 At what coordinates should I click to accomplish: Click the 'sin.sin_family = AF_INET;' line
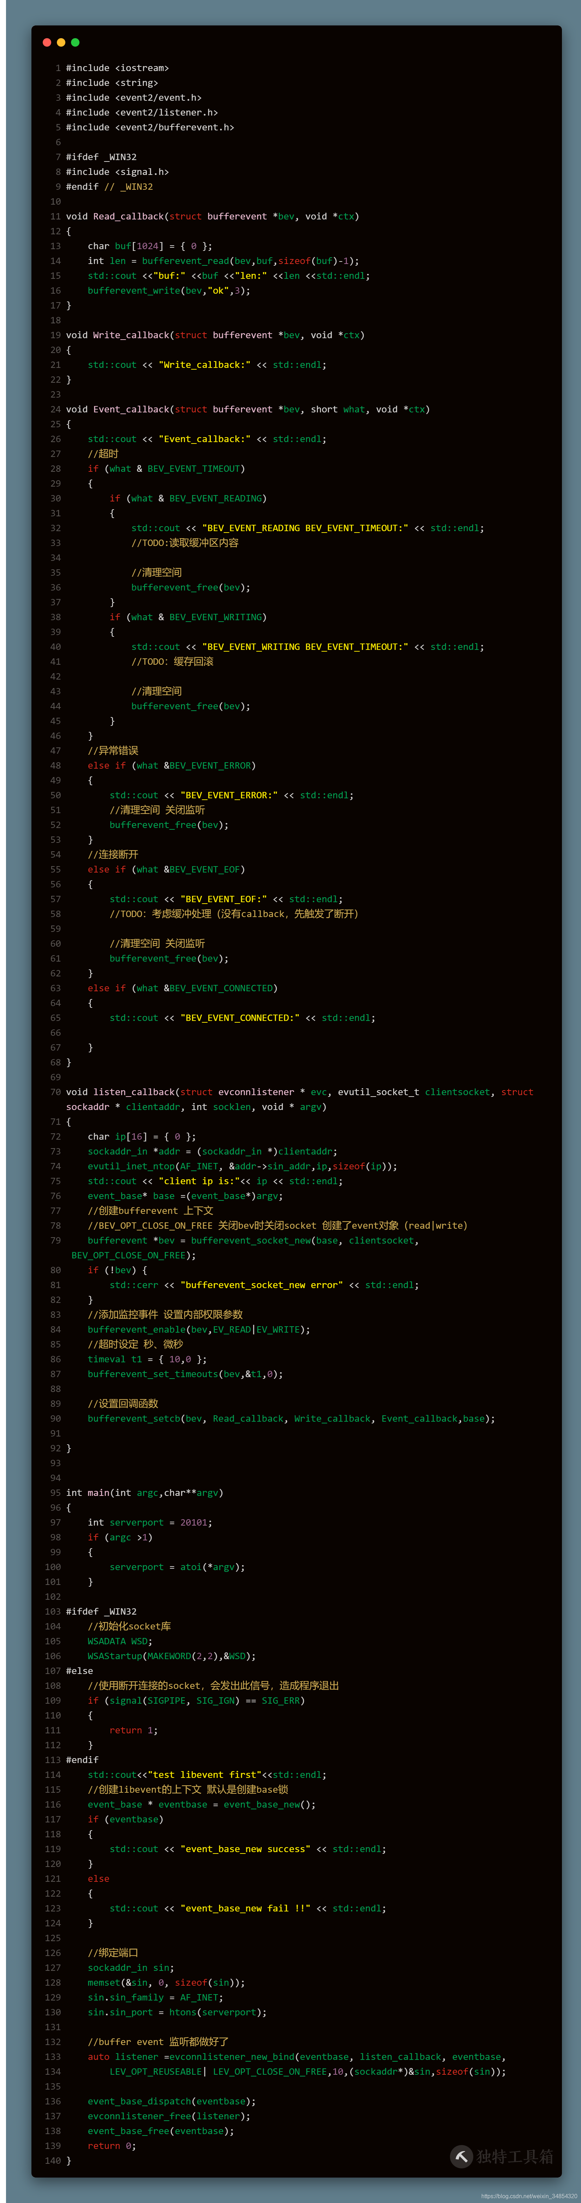(155, 1998)
